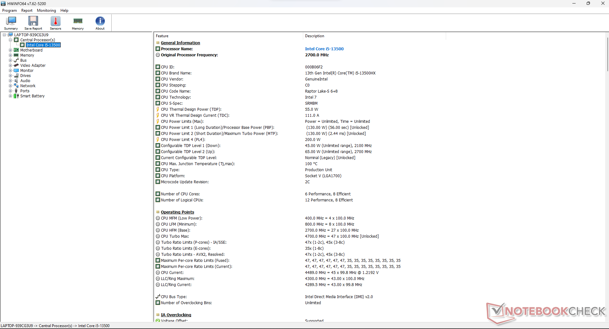Select the Network icon in tree

coord(16,86)
